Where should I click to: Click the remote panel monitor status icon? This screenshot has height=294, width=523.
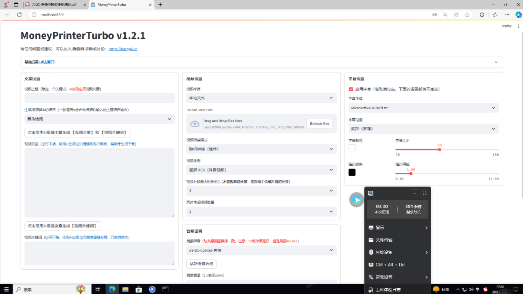[x=371, y=193]
